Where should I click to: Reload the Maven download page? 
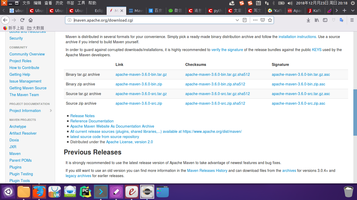point(22,20)
